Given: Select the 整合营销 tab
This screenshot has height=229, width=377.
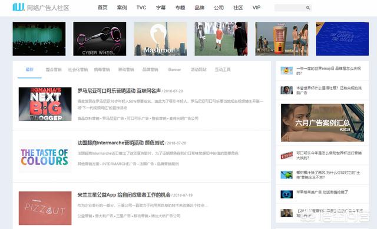Looking at the screenshot, I should click(54, 70).
